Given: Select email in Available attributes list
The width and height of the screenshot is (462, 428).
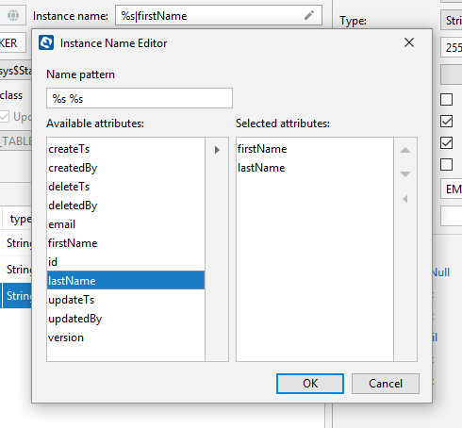Looking at the screenshot, I should (125, 224).
